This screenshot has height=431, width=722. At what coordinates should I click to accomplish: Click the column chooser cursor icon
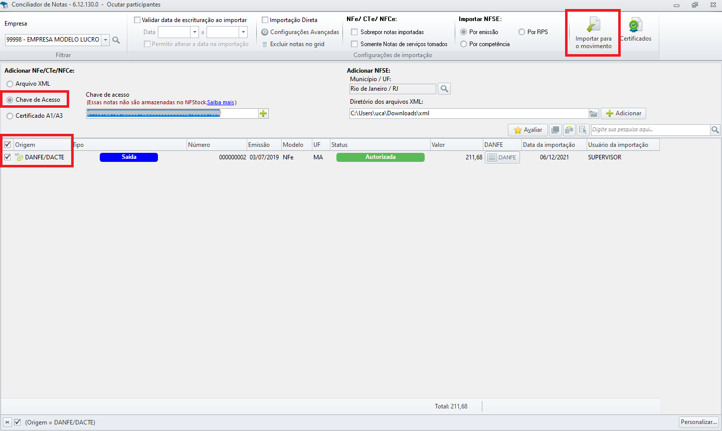coord(583,130)
